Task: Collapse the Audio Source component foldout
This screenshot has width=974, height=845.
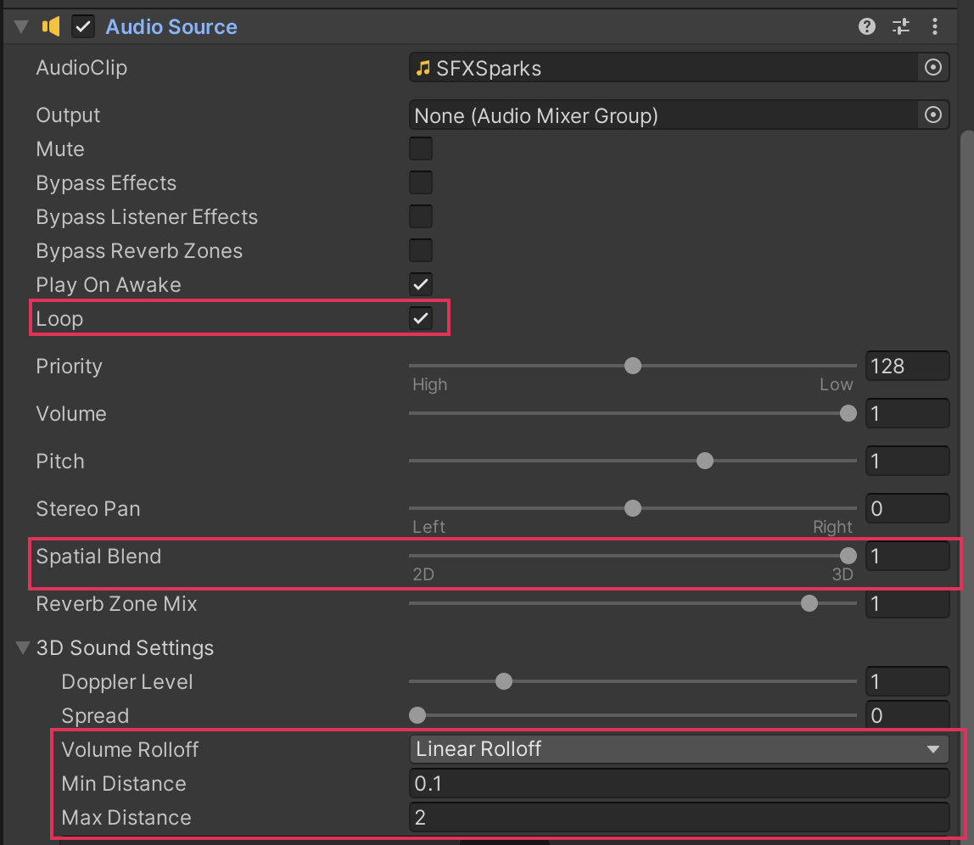Action: [x=21, y=26]
